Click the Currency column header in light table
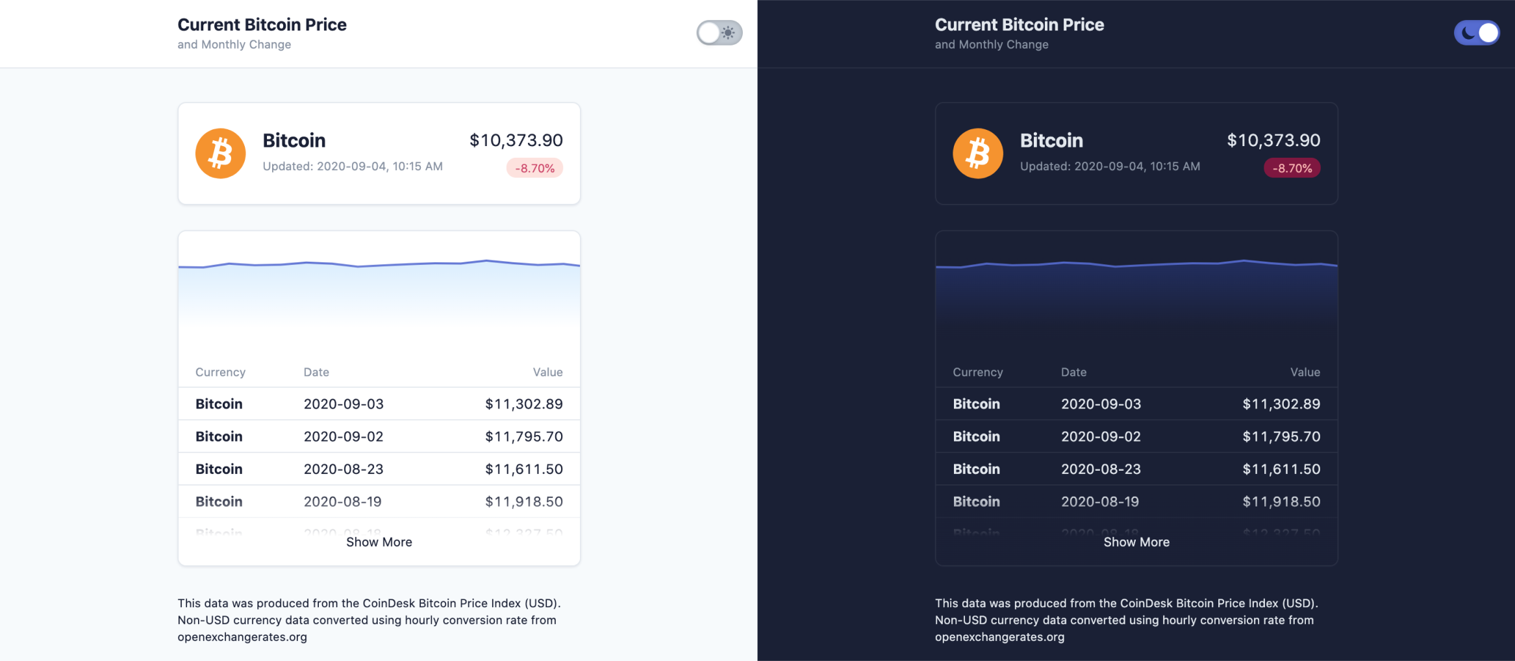Screen dimensions: 1515x661 (x=220, y=372)
